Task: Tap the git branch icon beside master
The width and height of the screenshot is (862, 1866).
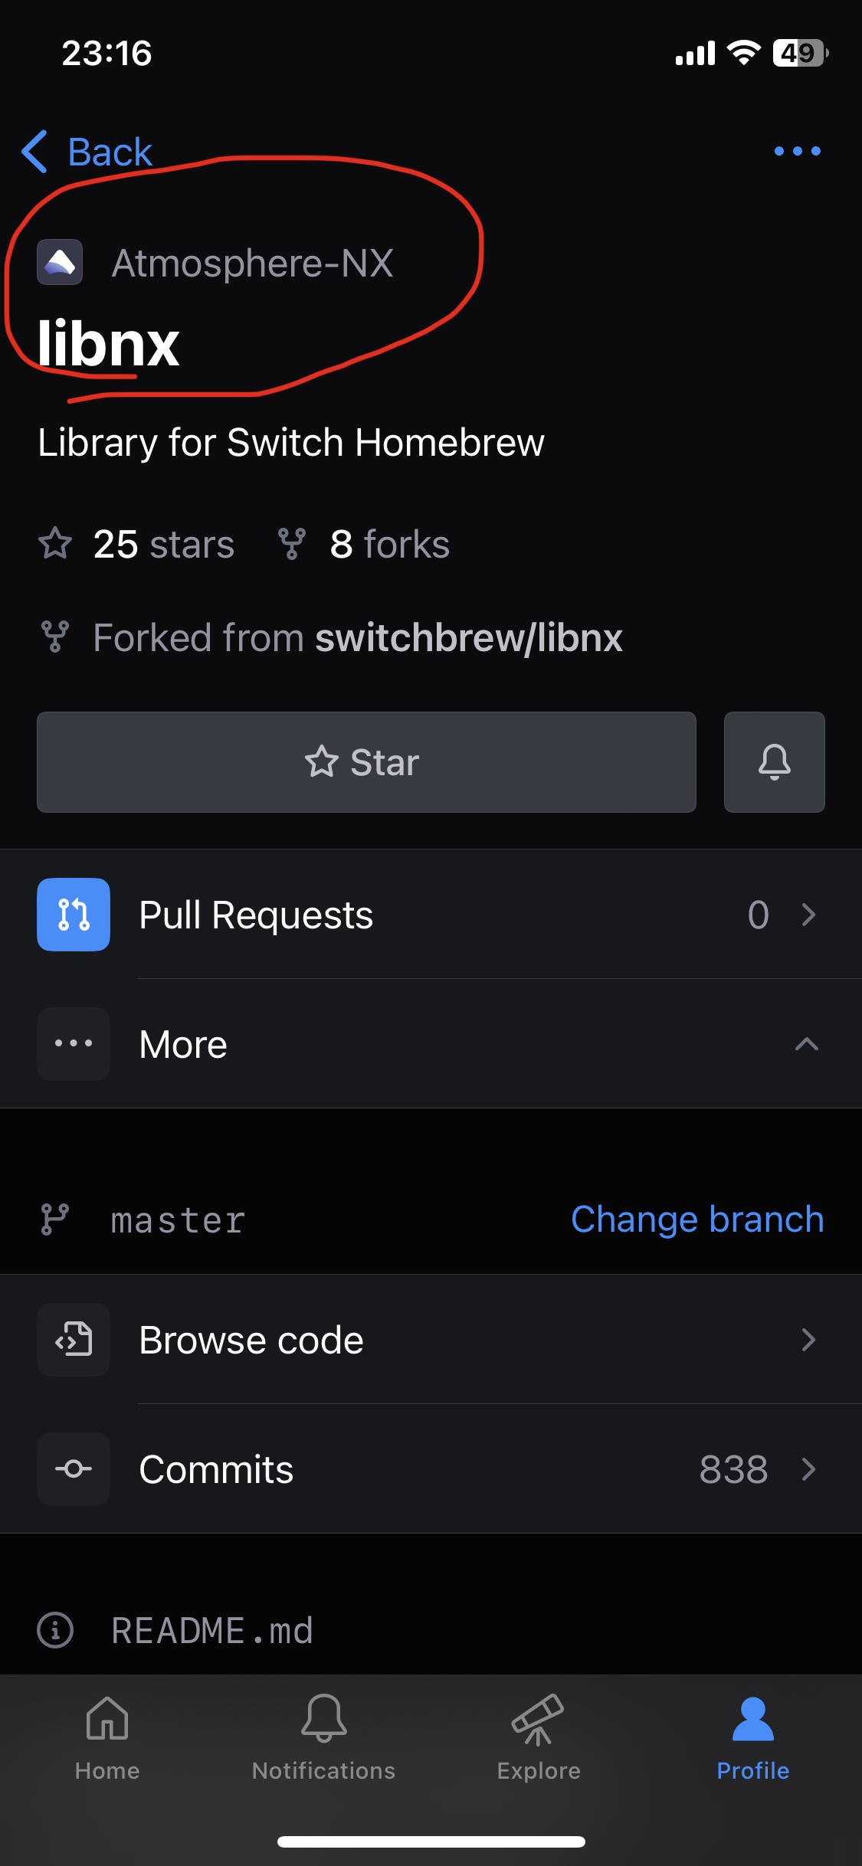Action: [55, 1219]
